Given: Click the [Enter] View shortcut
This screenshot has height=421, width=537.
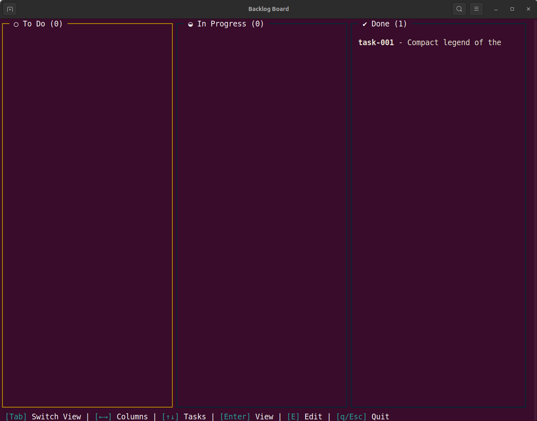Looking at the screenshot, I should click(x=246, y=417).
